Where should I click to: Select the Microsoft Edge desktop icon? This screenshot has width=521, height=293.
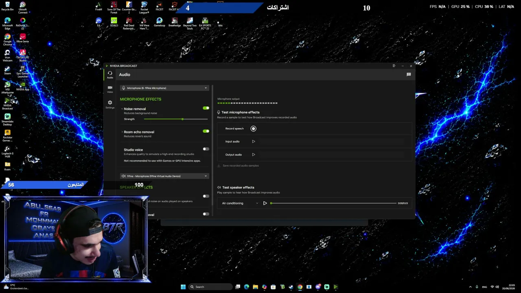click(7, 24)
